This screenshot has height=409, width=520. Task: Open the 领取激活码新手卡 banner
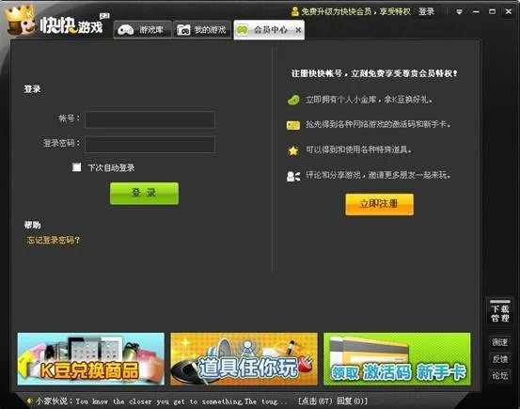coord(397,359)
